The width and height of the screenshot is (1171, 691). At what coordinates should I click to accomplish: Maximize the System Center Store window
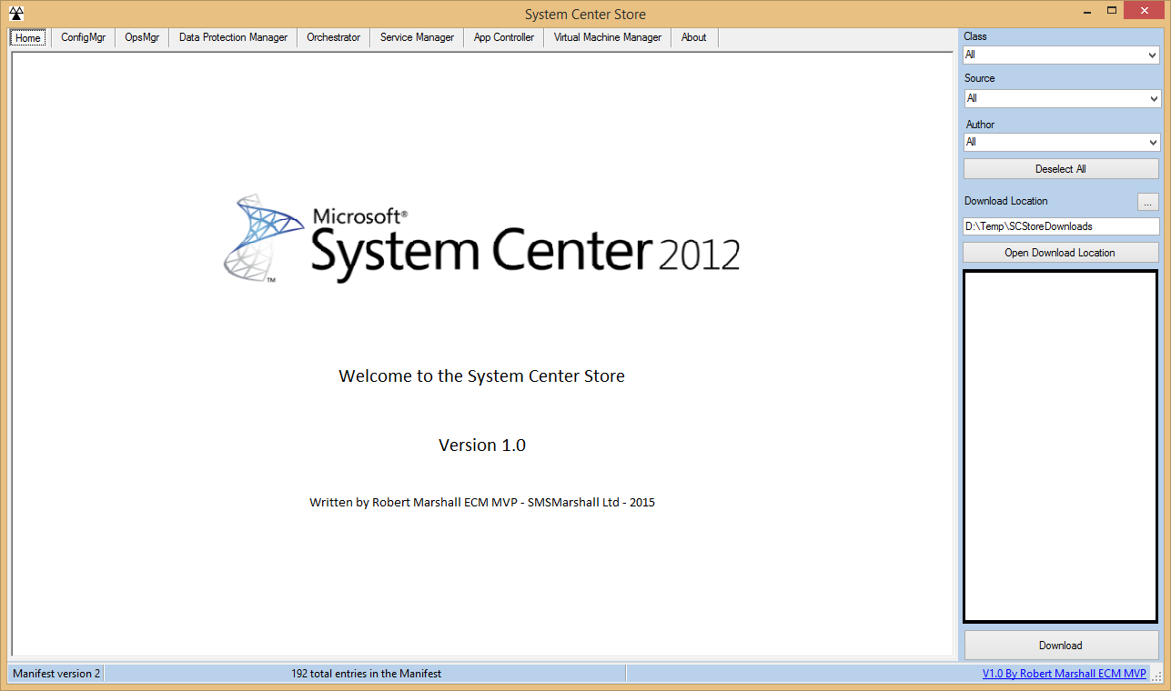click(1111, 11)
